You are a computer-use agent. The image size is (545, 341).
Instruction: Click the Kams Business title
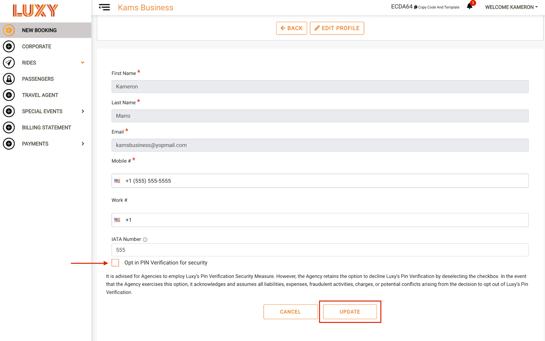point(146,7)
